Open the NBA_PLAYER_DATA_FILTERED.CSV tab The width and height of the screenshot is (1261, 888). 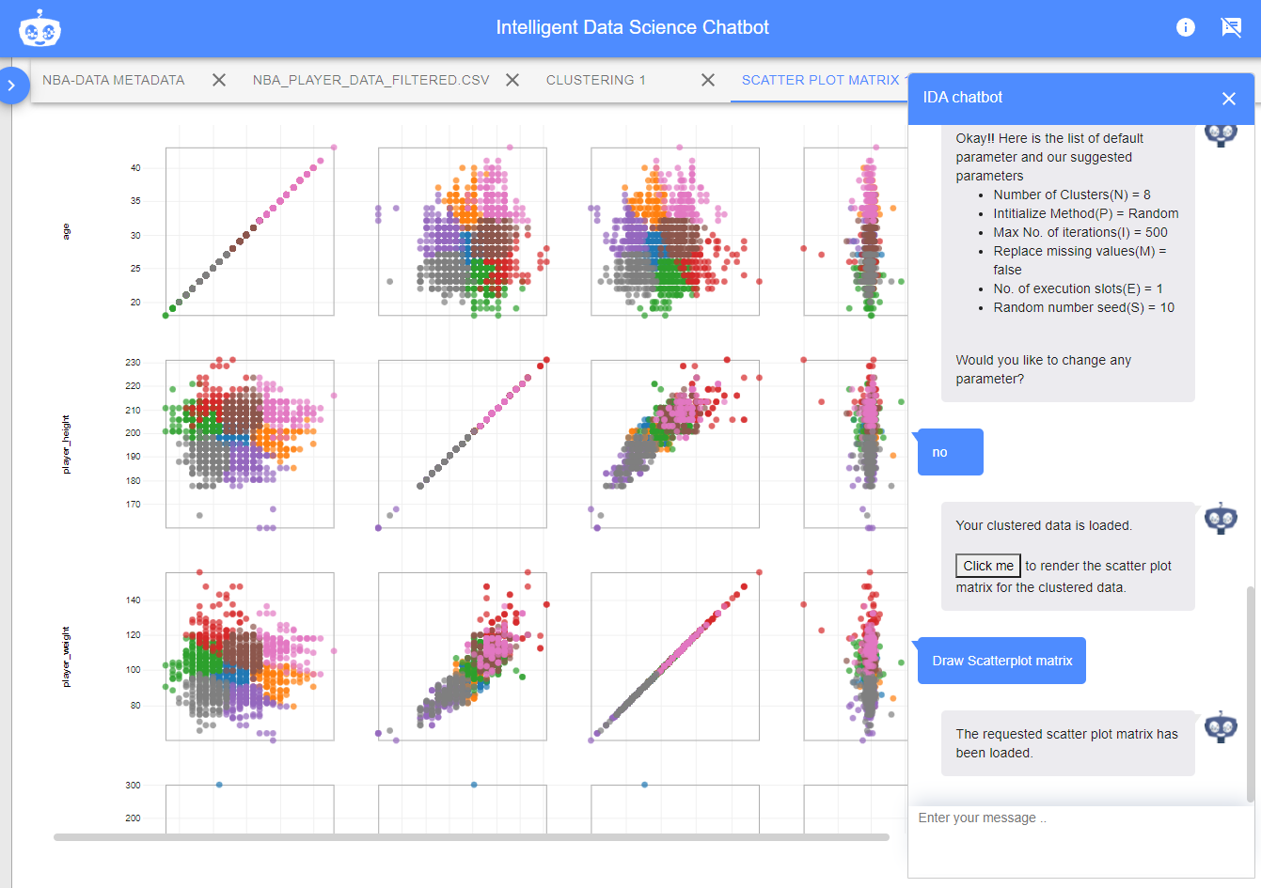click(x=370, y=81)
